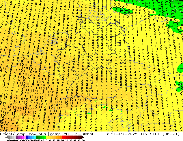Click the '[gdmp]' unit label

(55, 134)
